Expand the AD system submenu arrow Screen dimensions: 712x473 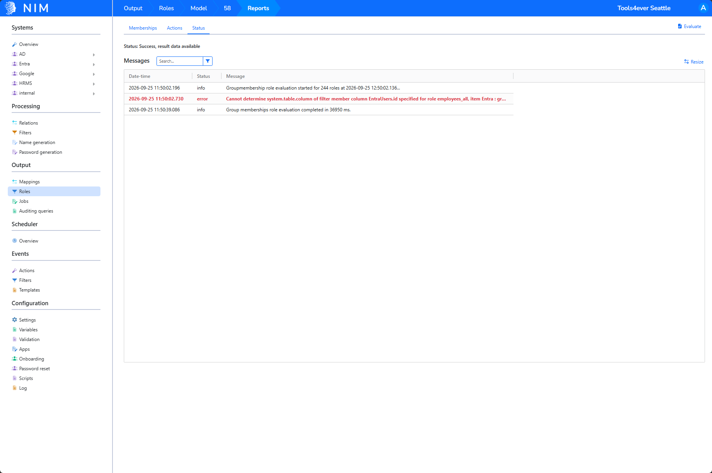(94, 55)
